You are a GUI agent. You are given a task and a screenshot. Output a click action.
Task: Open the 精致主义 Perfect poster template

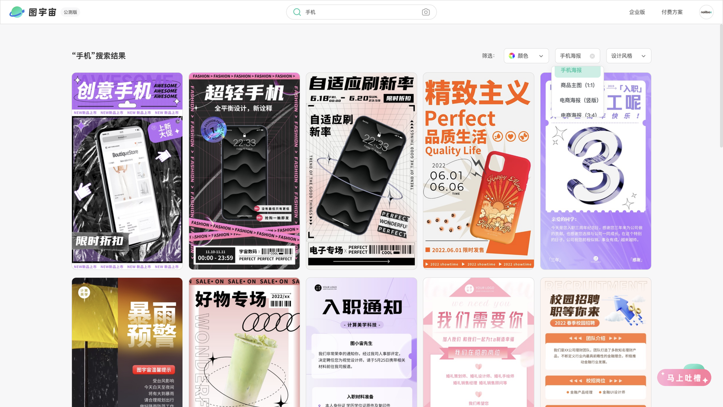(479, 171)
